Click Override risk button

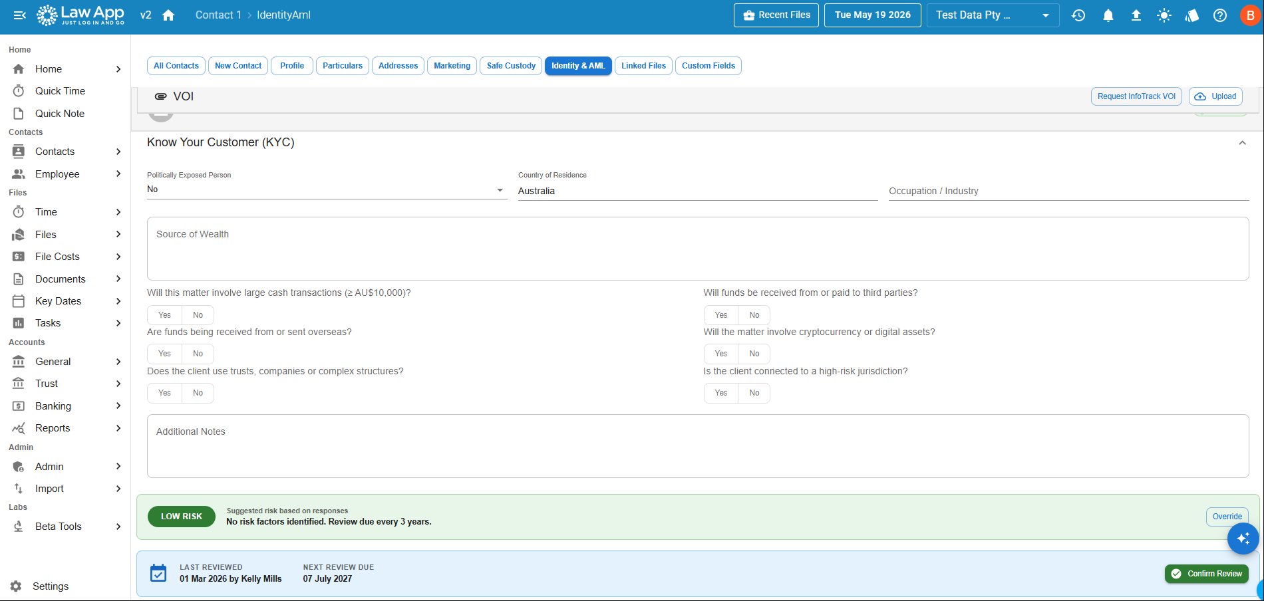tap(1227, 517)
